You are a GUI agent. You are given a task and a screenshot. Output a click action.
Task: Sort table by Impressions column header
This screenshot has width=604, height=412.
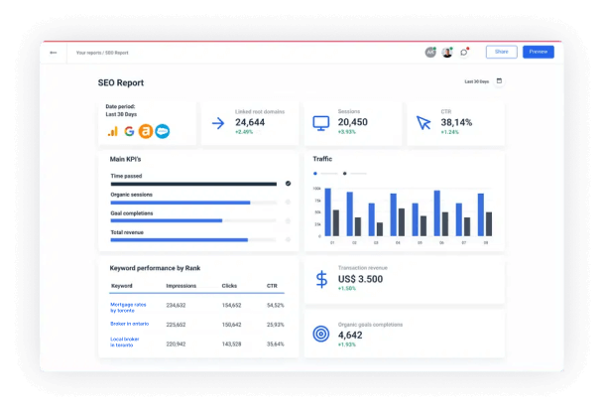click(x=181, y=286)
